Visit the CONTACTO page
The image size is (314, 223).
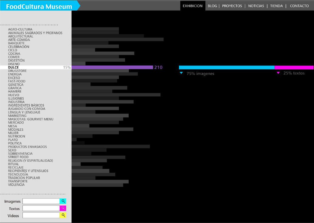click(x=299, y=6)
